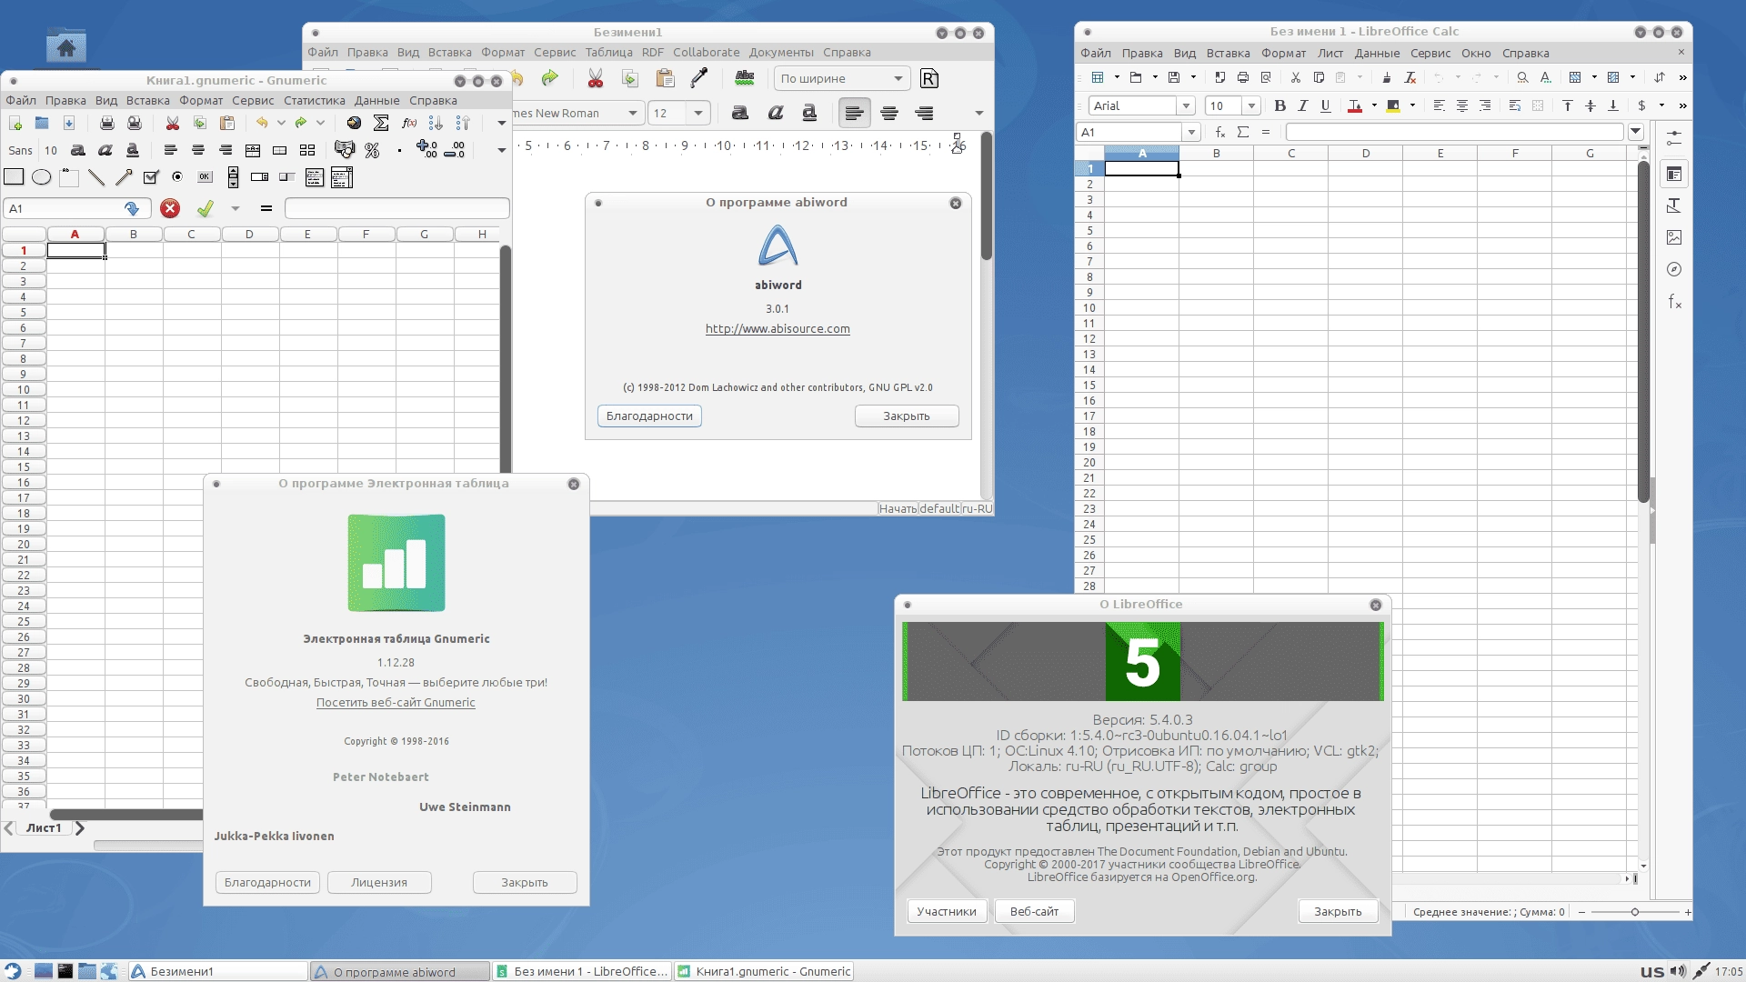Cancel cell edit with red X in Gnumeric
The height and width of the screenshot is (982, 1746).
[x=170, y=208]
